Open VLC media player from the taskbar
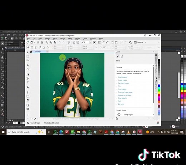The height and width of the screenshot is (165, 186). coord(128,132)
